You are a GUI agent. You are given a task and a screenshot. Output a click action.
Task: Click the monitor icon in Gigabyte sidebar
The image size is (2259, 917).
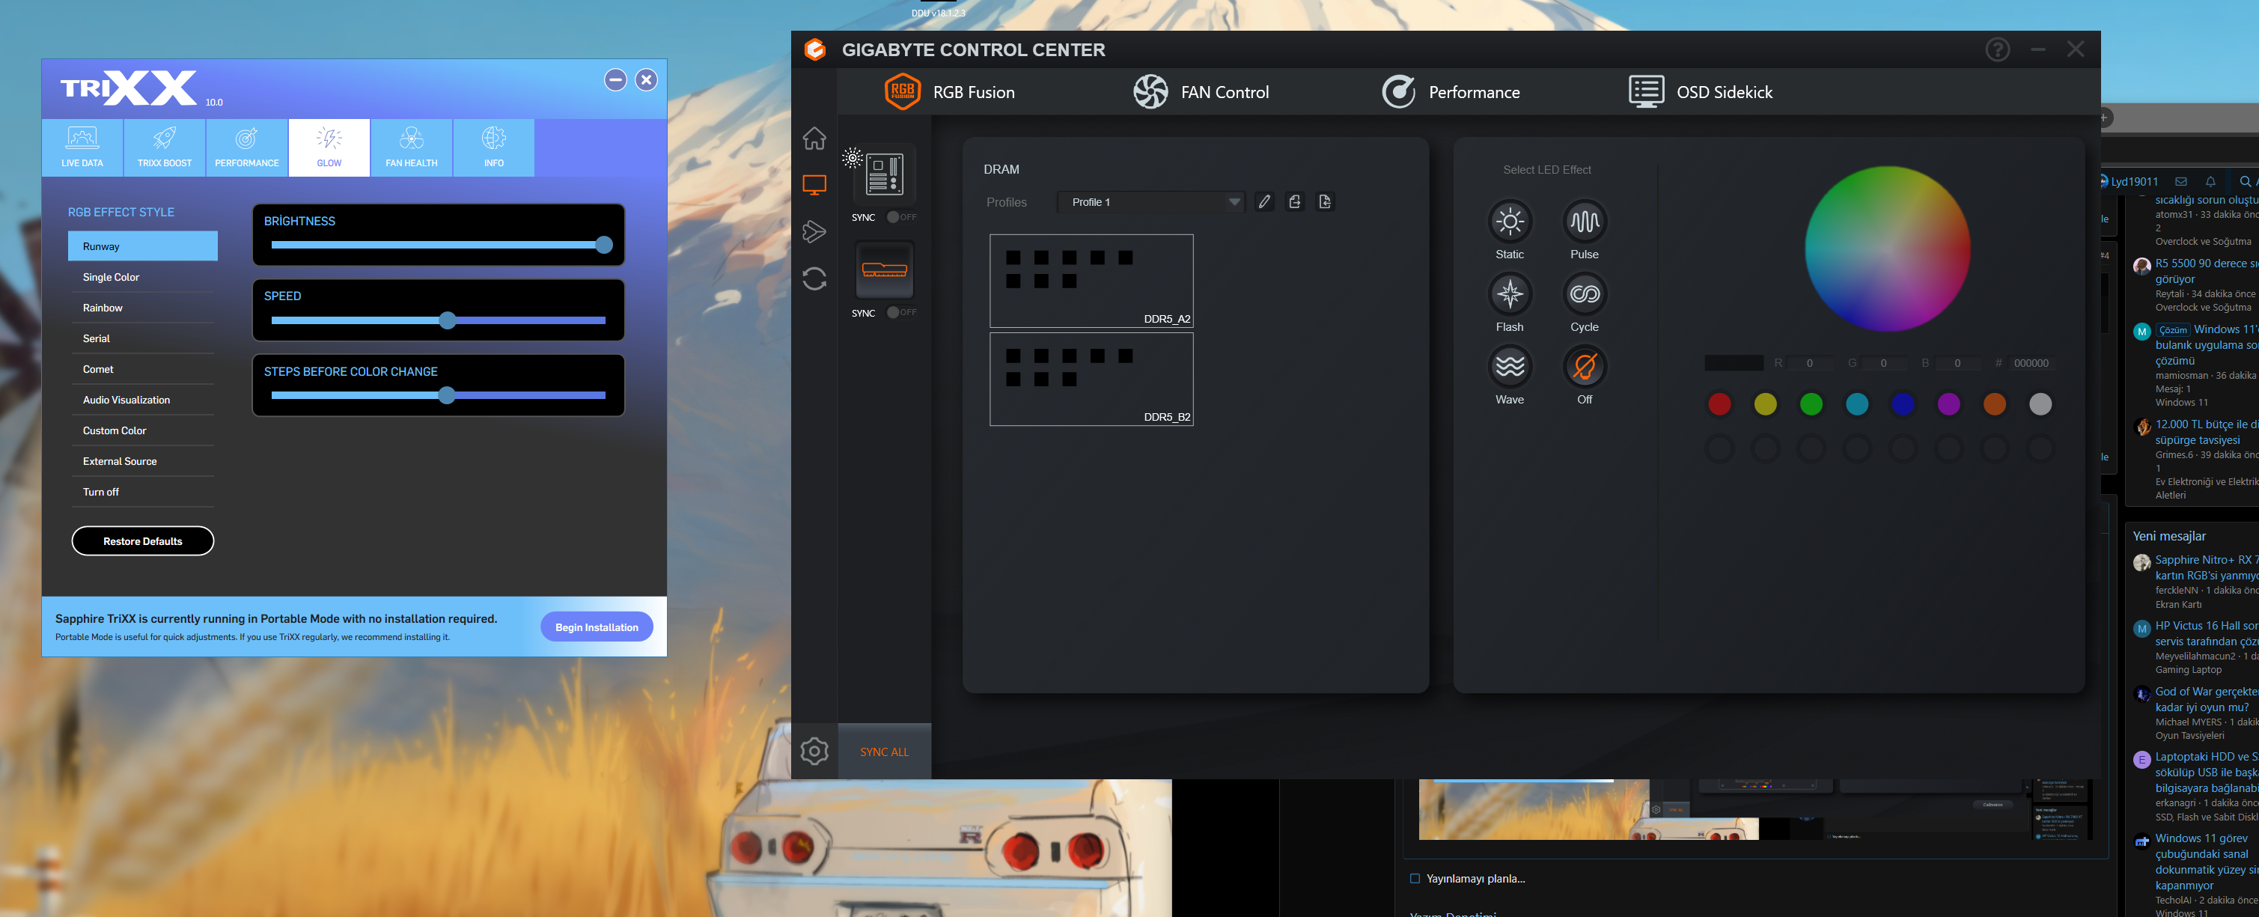[814, 185]
